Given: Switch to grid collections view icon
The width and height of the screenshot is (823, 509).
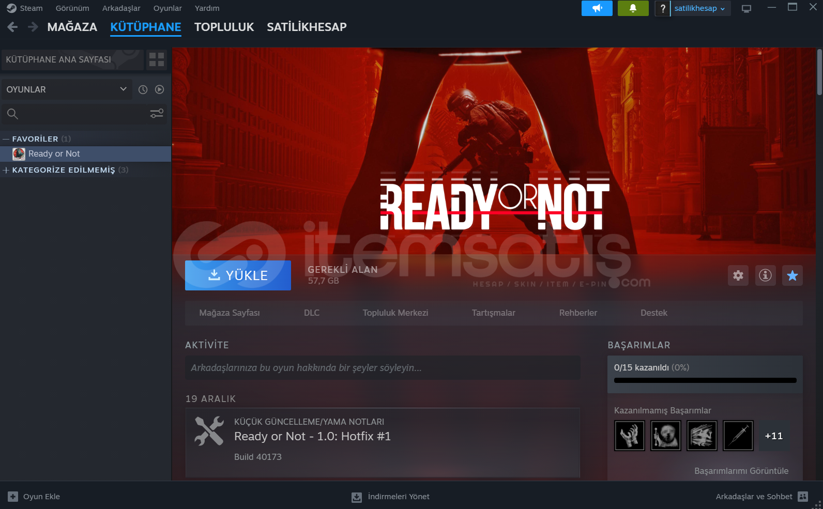Looking at the screenshot, I should 157,59.
